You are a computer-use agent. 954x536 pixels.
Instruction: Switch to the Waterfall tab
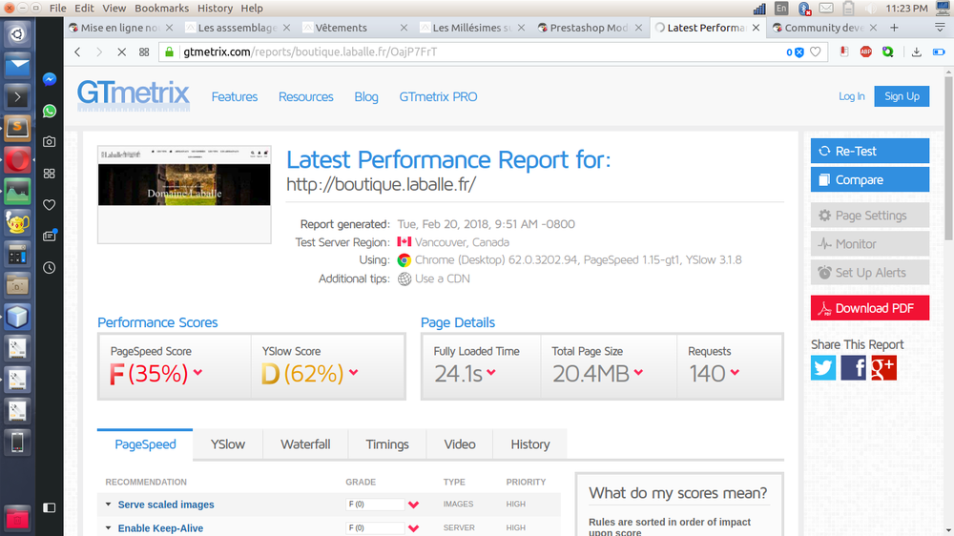[305, 444]
